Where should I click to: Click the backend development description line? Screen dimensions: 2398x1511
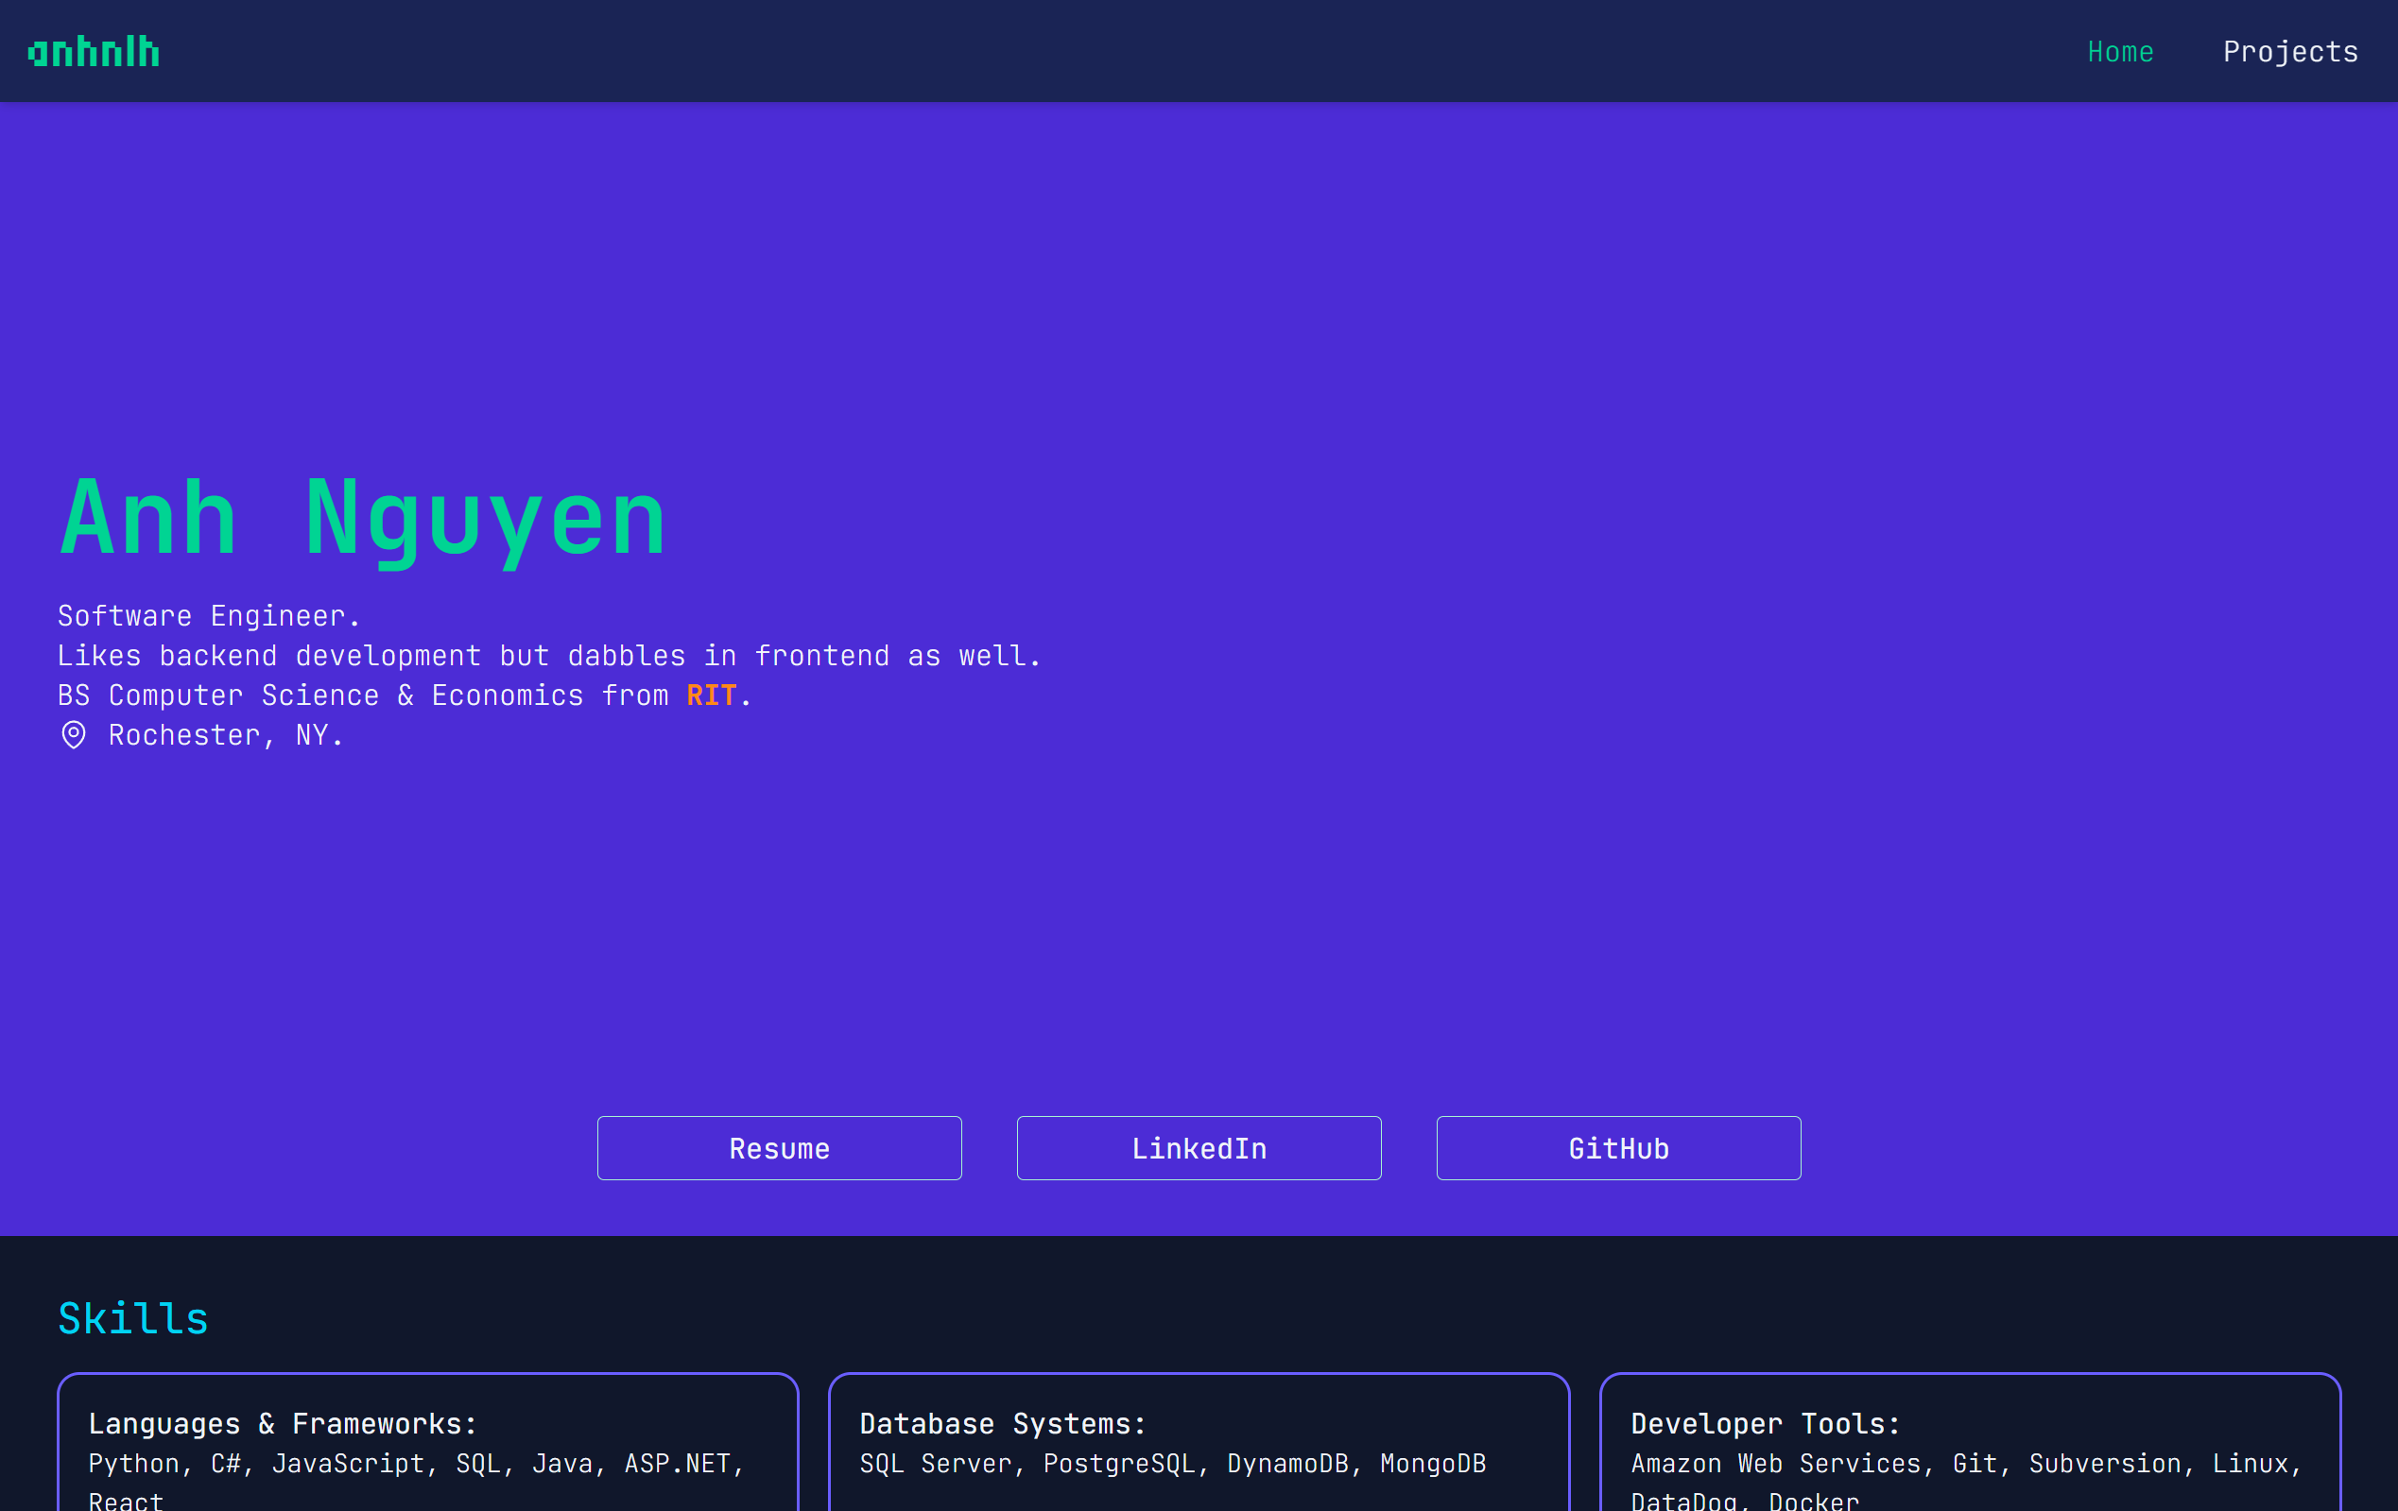[549, 656]
